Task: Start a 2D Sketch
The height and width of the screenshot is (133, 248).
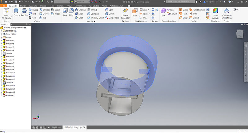Action: pos(6,14)
